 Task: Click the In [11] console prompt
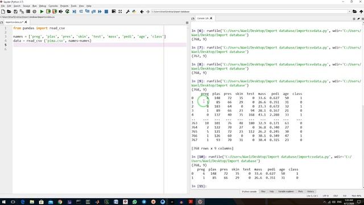(199, 186)
